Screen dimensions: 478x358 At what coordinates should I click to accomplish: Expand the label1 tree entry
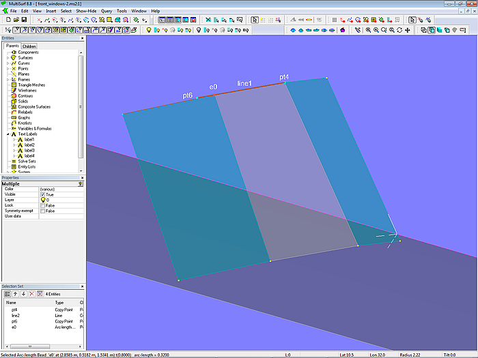[14, 140]
